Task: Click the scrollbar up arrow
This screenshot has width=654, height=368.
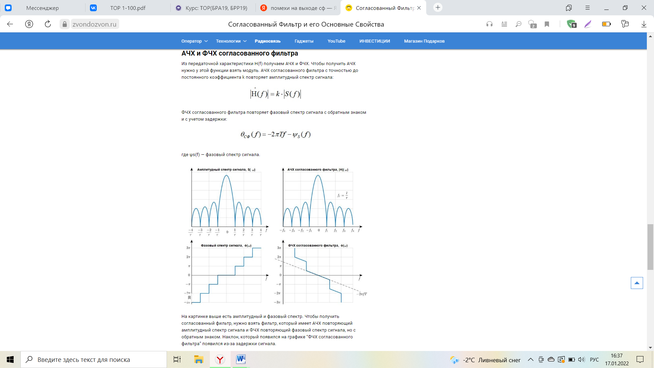Action: coord(651,36)
